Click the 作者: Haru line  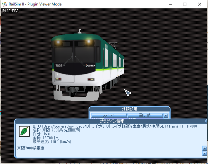pos(42,134)
